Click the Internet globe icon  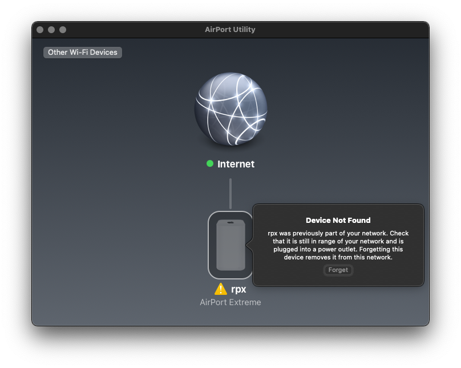230,109
